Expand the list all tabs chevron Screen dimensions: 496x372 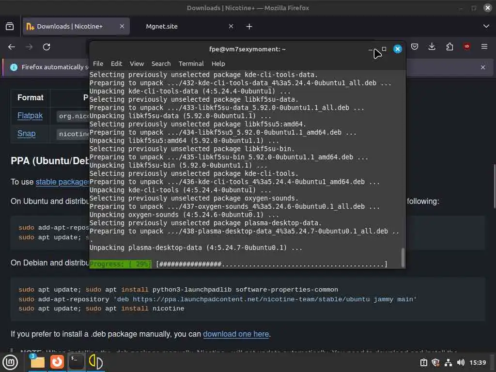486,26
